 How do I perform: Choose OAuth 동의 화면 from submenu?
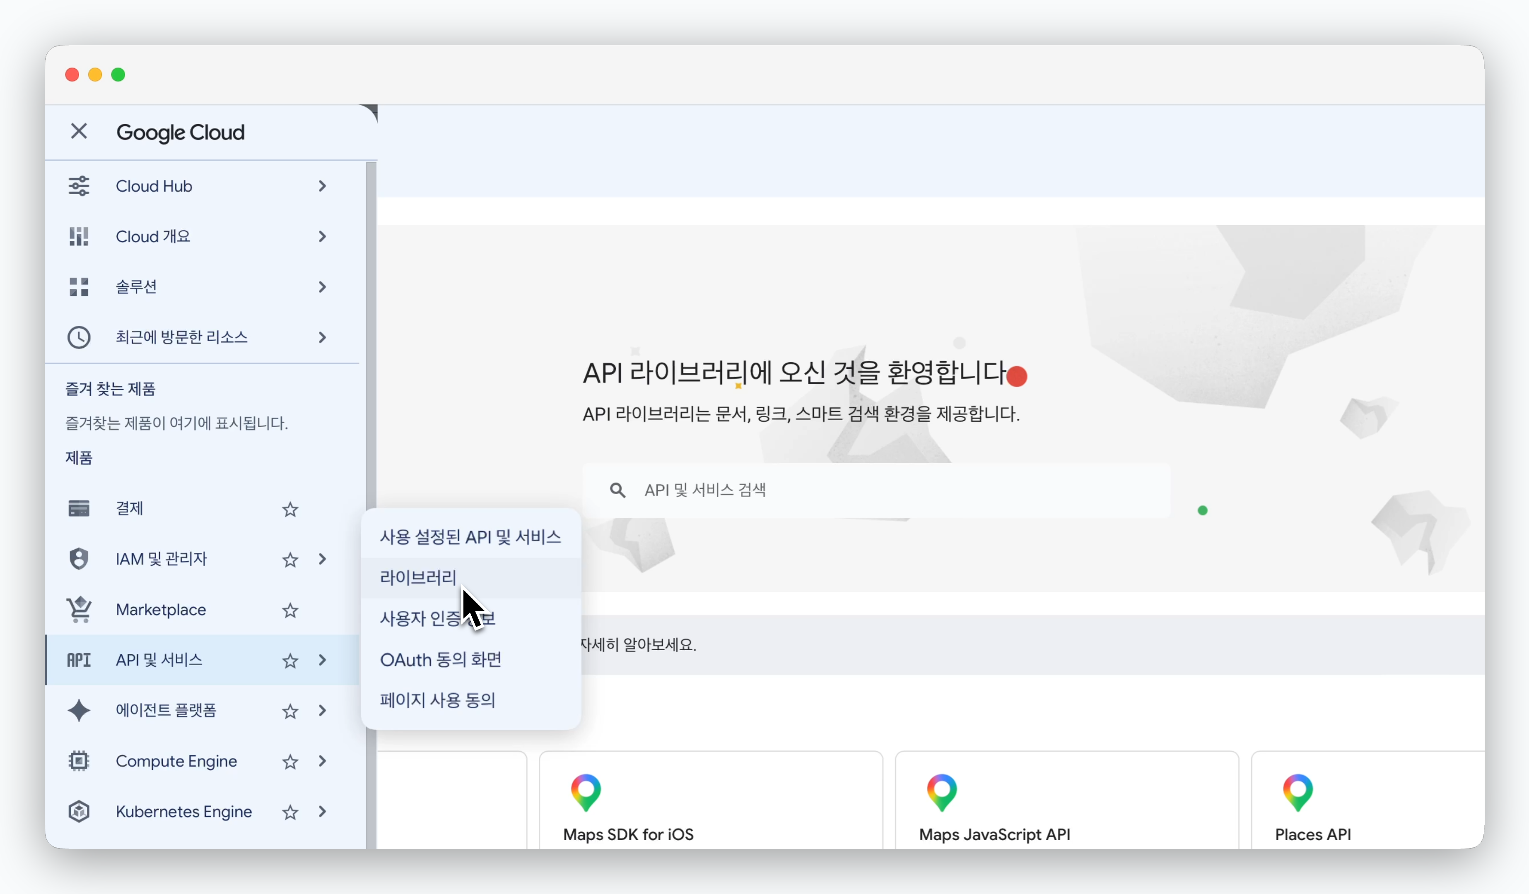click(x=471, y=659)
